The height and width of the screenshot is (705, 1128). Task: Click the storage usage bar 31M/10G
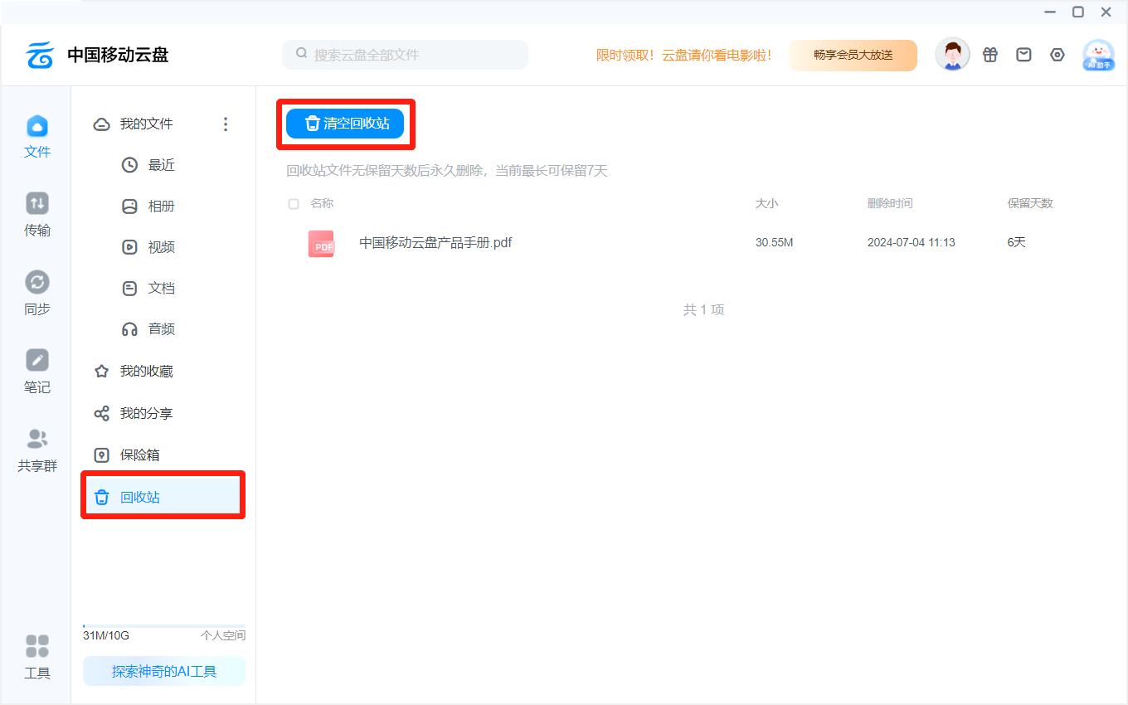[x=164, y=626]
